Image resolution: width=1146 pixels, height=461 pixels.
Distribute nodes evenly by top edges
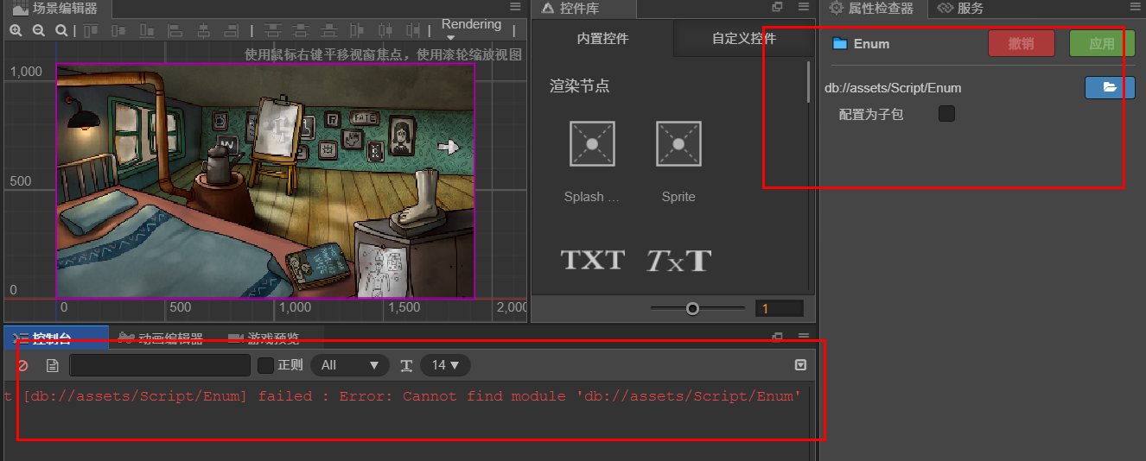click(x=273, y=30)
